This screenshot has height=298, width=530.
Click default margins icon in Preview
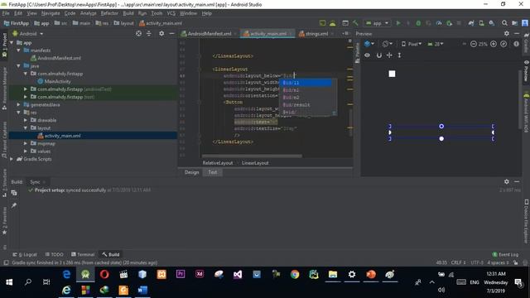point(399,55)
